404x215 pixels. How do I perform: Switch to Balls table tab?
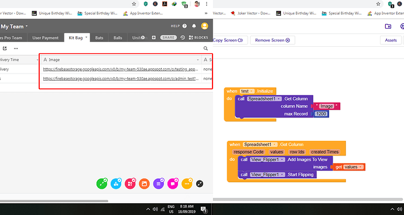tap(118, 38)
